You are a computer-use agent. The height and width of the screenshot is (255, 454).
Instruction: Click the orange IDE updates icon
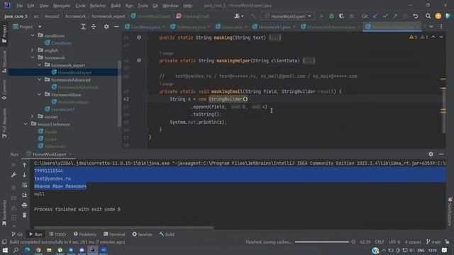438,16
